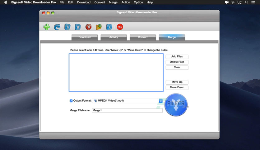Select the Merge tab
Image resolution: width=260 pixels, height=150 pixels.
point(172,37)
